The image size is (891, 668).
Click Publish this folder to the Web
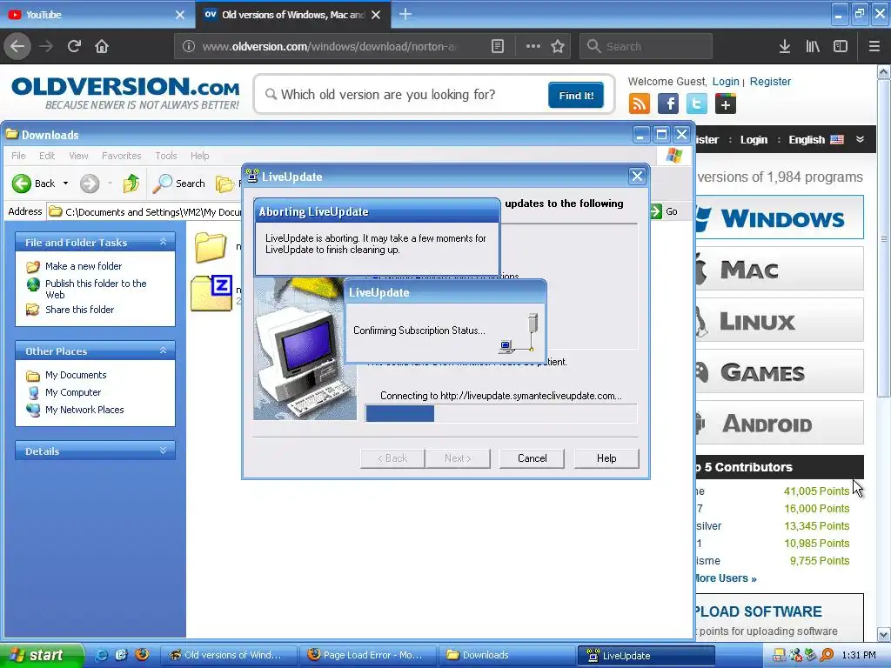(x=96, y=289)
